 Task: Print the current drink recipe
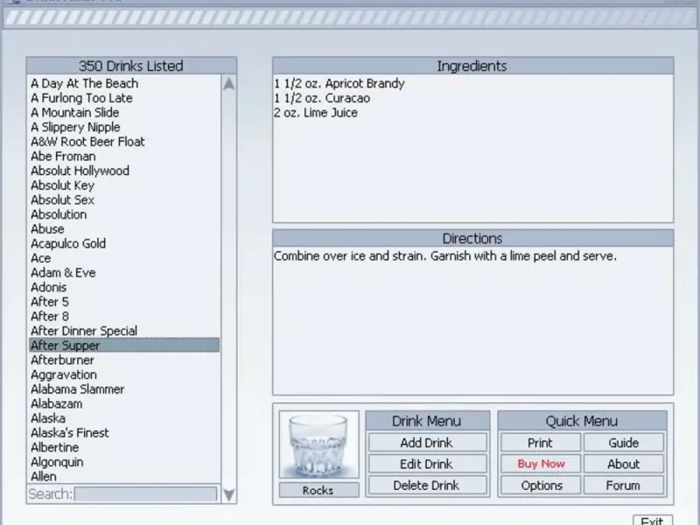[540, 443]
